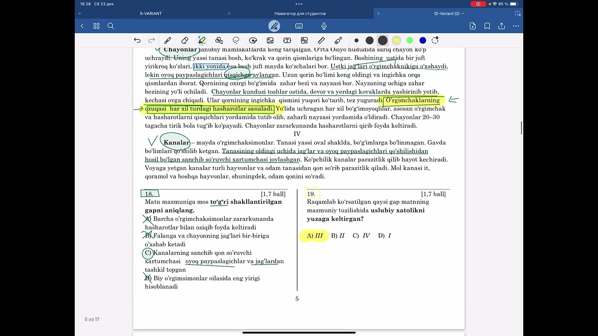Select answer D) I for question 19
This screenshot has width=598, height=336.
[384, 236]
